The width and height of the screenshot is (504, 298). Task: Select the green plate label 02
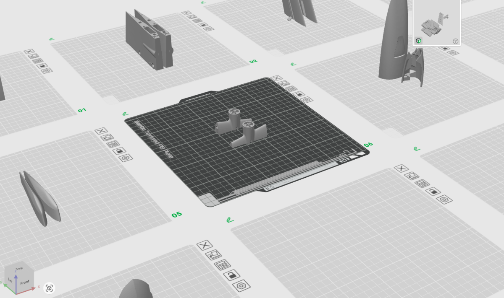pyautogui.click(x=253, y=61)
